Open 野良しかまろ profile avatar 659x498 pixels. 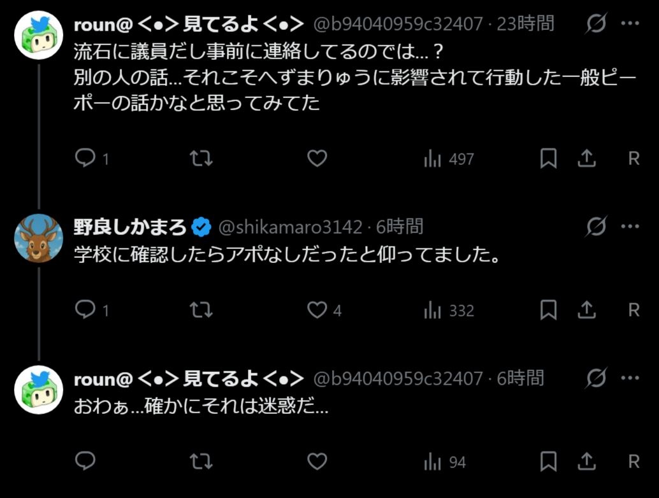[38, 238]
